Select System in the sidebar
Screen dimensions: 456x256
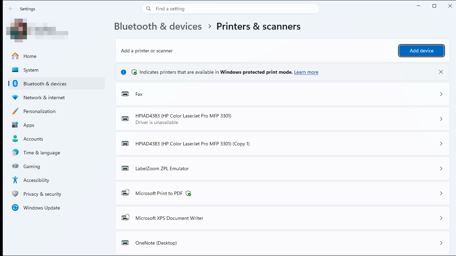coord(57,70)
